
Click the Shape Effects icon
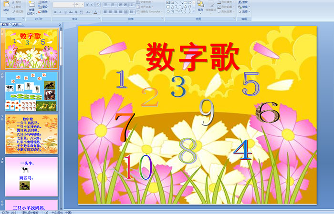pyautogui.click(x=219, y=11)
